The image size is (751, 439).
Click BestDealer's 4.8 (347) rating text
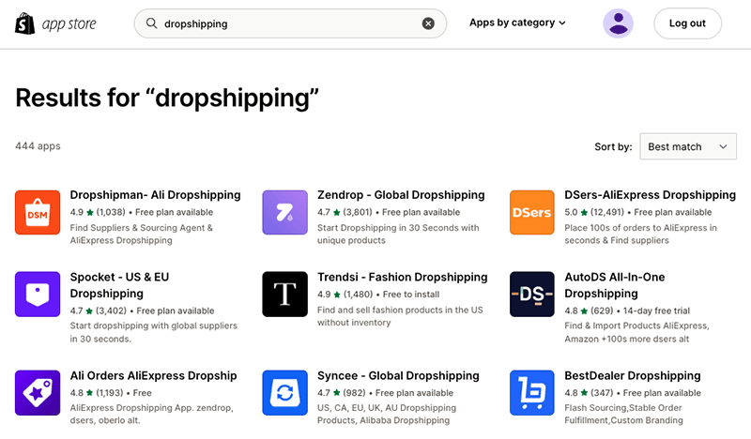[589, 392]
